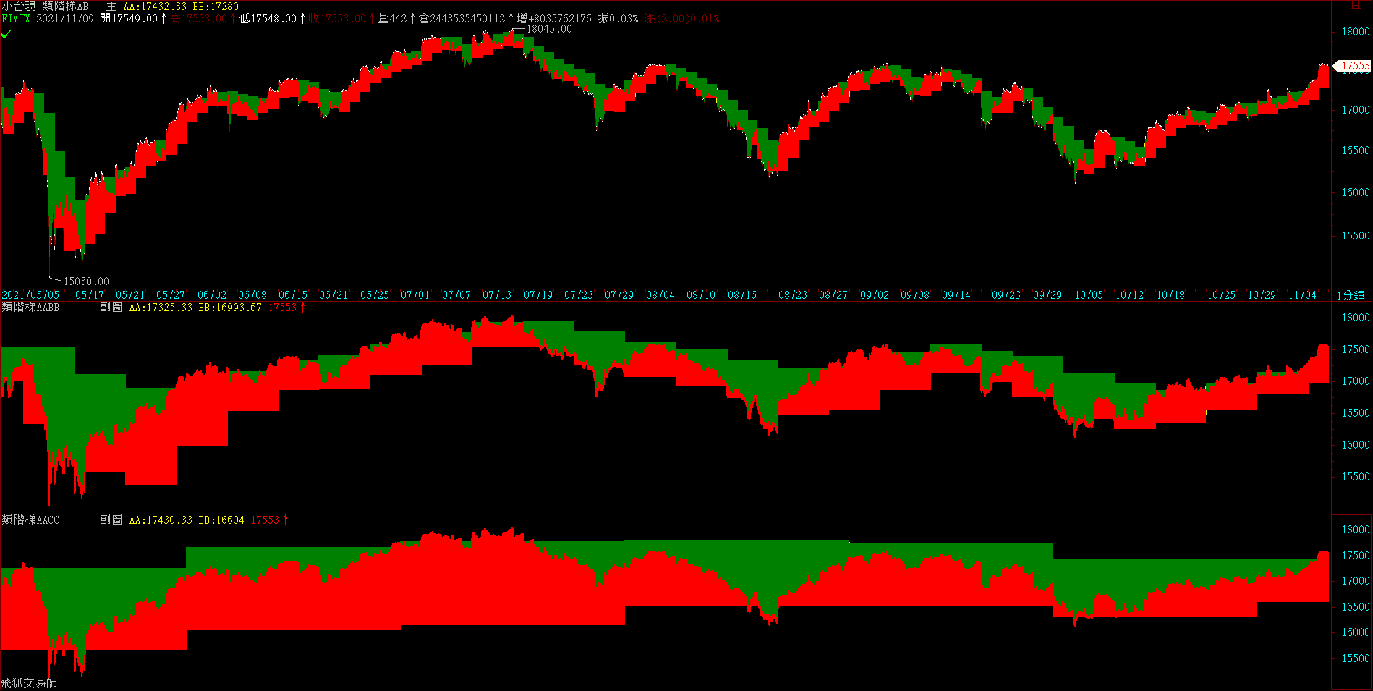The width and height of the screenshot is (1373, 691).
Task: Click the 18000 level on 類階梯AABB axis
Action: point(1356,318)
